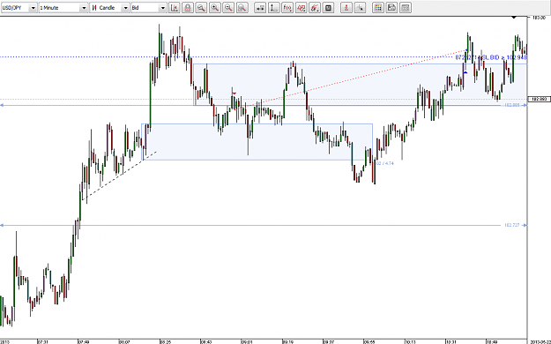Click the 09:01 time axis label
The height and width of the screenshot is (344, 551).
pyautogui.click(x=247, y=341)
